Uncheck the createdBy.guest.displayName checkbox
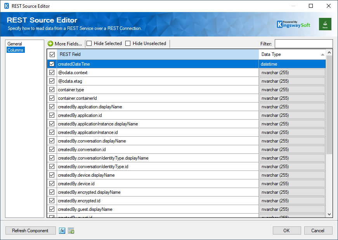 coord(52,209)
